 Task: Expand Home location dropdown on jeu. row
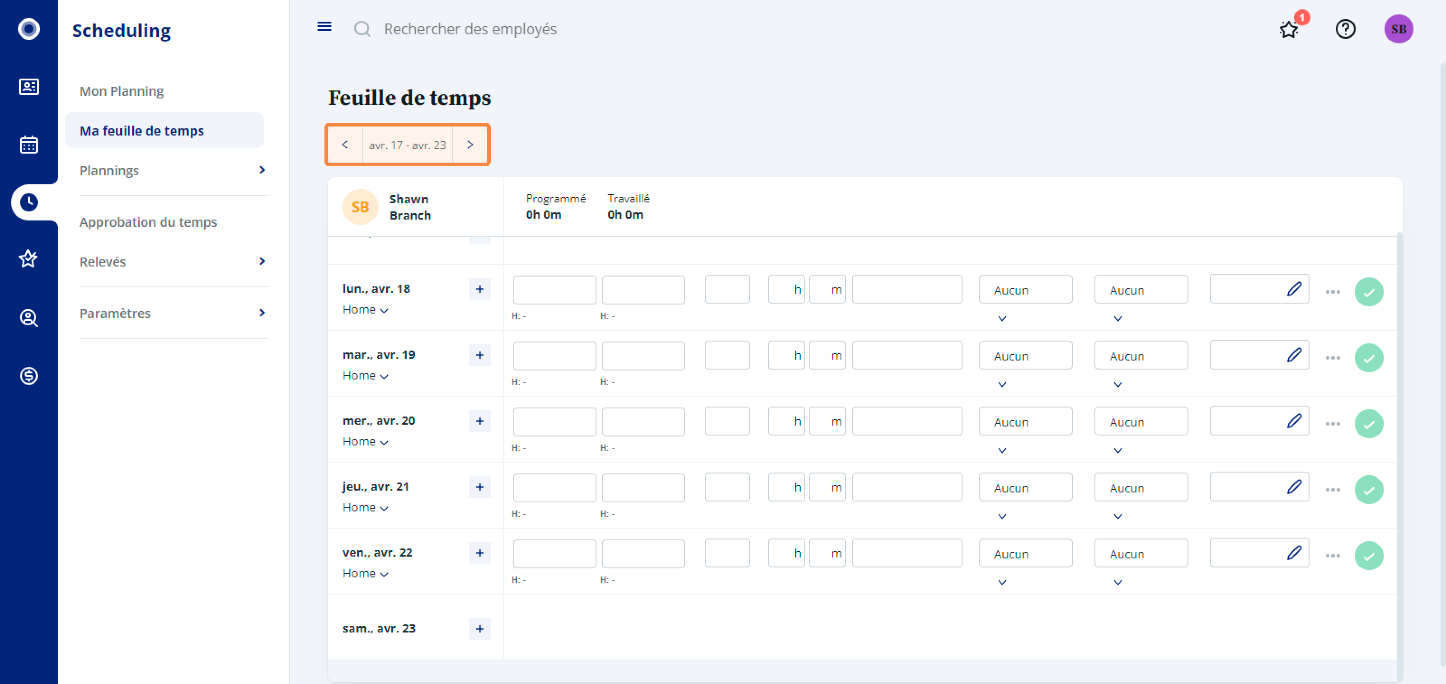[x=366, y=507]
